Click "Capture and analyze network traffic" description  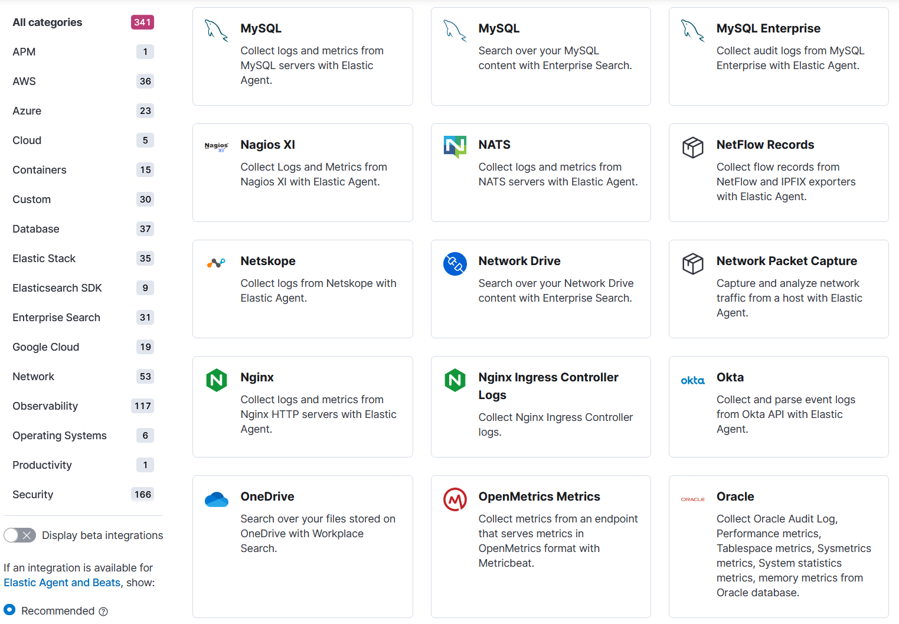790,298
